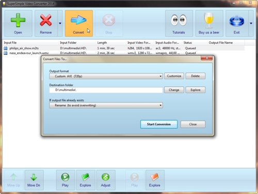Click the Change destination folder button
The width and height of the screenshot is (258, 194).
click(174, 90)
